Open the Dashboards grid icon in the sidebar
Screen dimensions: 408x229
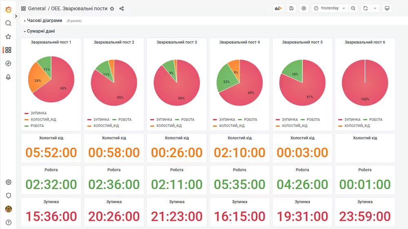click(8, 50)
